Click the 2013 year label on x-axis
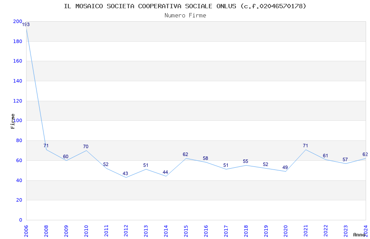 click(146, 231)
